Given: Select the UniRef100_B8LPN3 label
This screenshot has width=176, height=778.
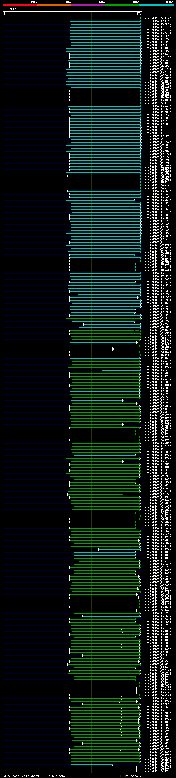Looking at the screenshot, I should click(158, 276).
